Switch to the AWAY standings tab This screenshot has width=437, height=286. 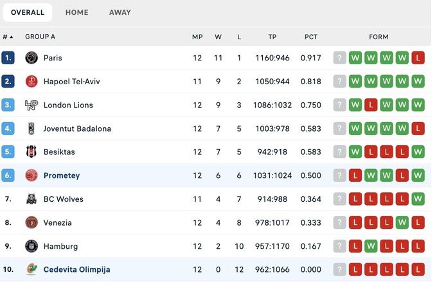(120, 12)
